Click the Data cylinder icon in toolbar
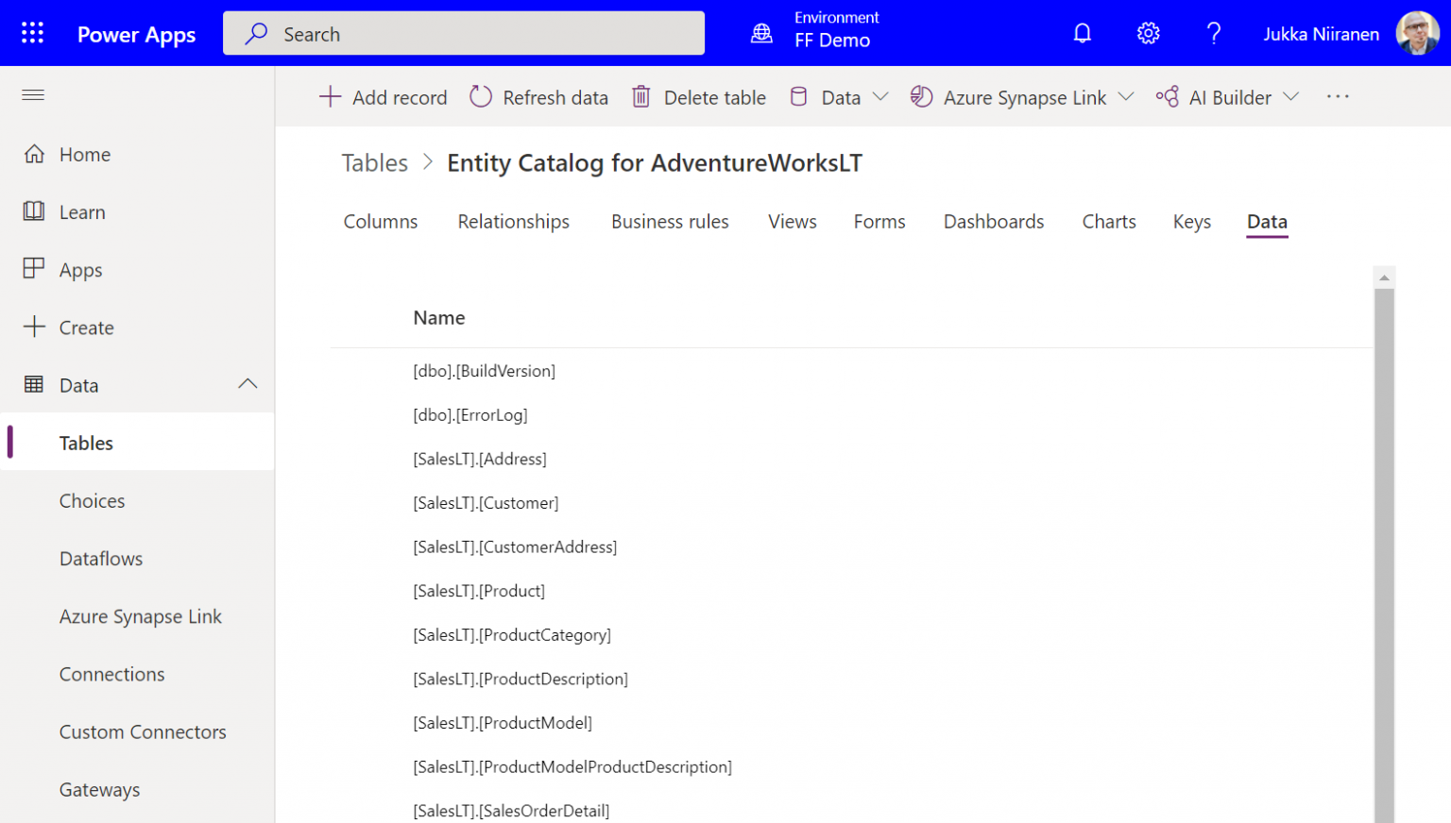Screen dimensions: 1451x823 point(798,96)
